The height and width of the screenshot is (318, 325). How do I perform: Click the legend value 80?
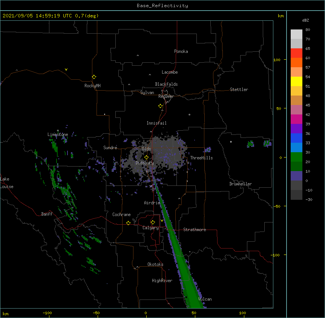tap(308, 30)
